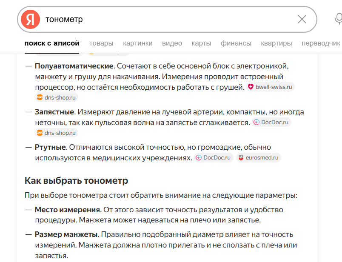Screen dimensions: 342x262
Task: Open the bwell-swiss.ru source link
Action: click(x=271, y=87)
